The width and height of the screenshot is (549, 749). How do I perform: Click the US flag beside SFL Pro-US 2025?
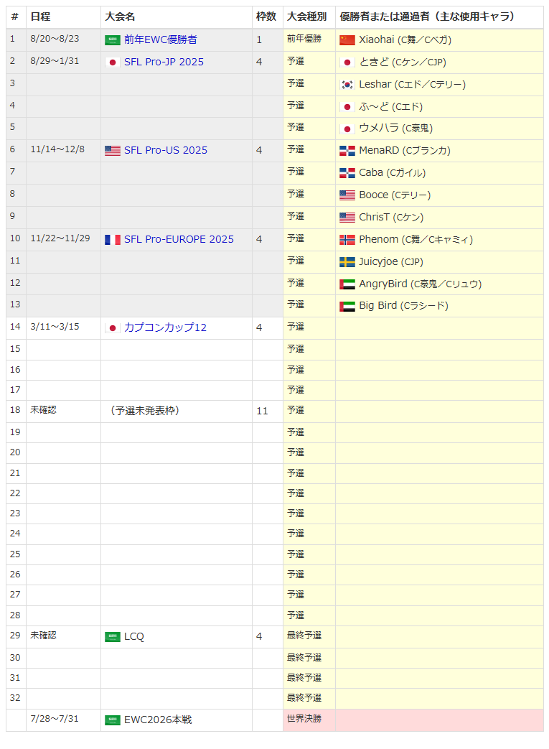click(113, 151)
